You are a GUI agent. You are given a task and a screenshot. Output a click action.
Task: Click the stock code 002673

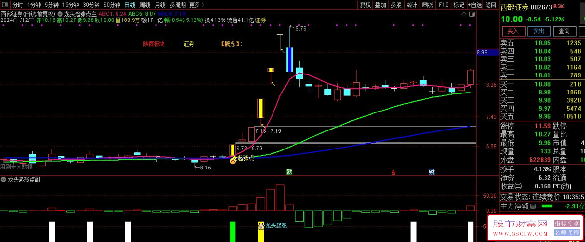pyautogui.click(x=541, y=7)
